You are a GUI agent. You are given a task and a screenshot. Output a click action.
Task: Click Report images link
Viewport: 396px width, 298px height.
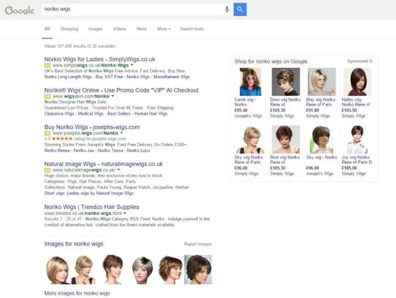coord(198,244)
